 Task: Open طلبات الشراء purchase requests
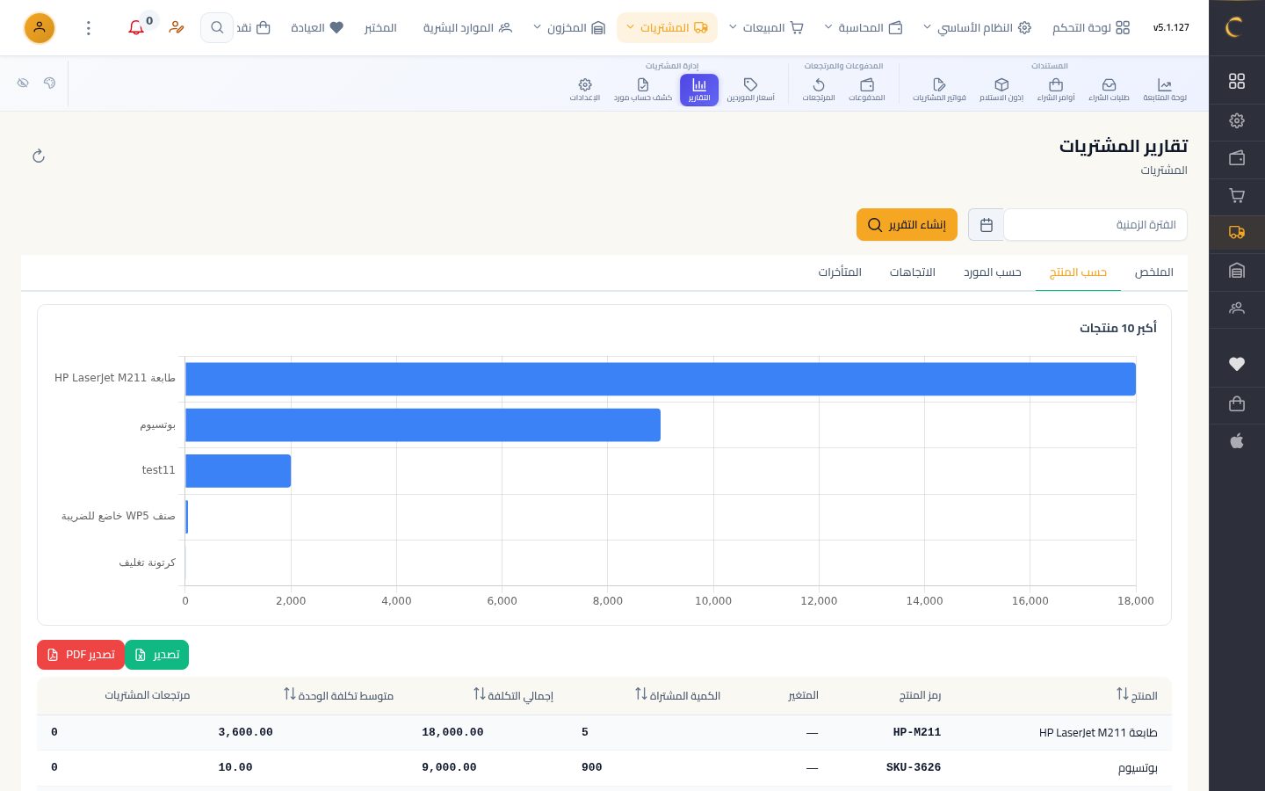(x=1109, y=90)
